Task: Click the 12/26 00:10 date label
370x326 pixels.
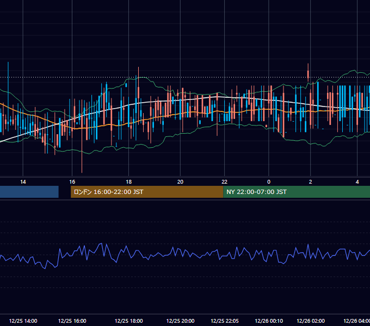Action: click(269, 321)
